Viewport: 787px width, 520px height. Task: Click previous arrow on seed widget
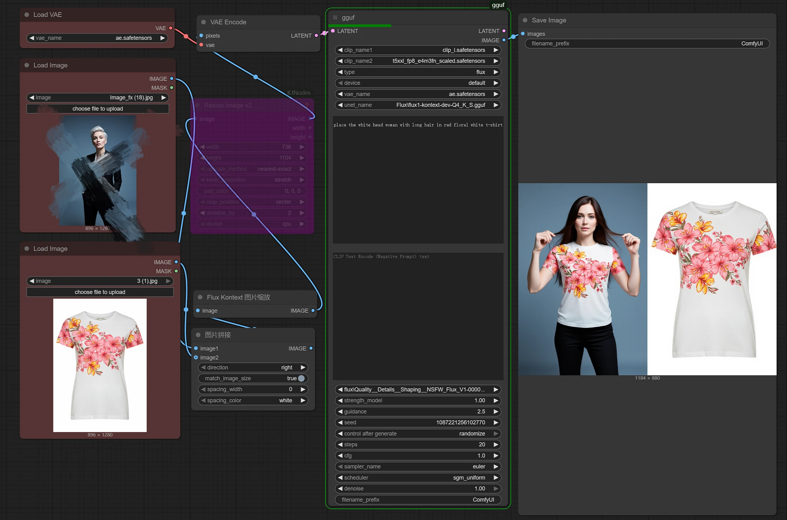tap(340, 422)
